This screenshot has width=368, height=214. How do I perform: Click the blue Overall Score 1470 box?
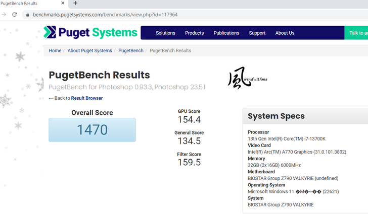pyautogui.click(x=92, y=130)
